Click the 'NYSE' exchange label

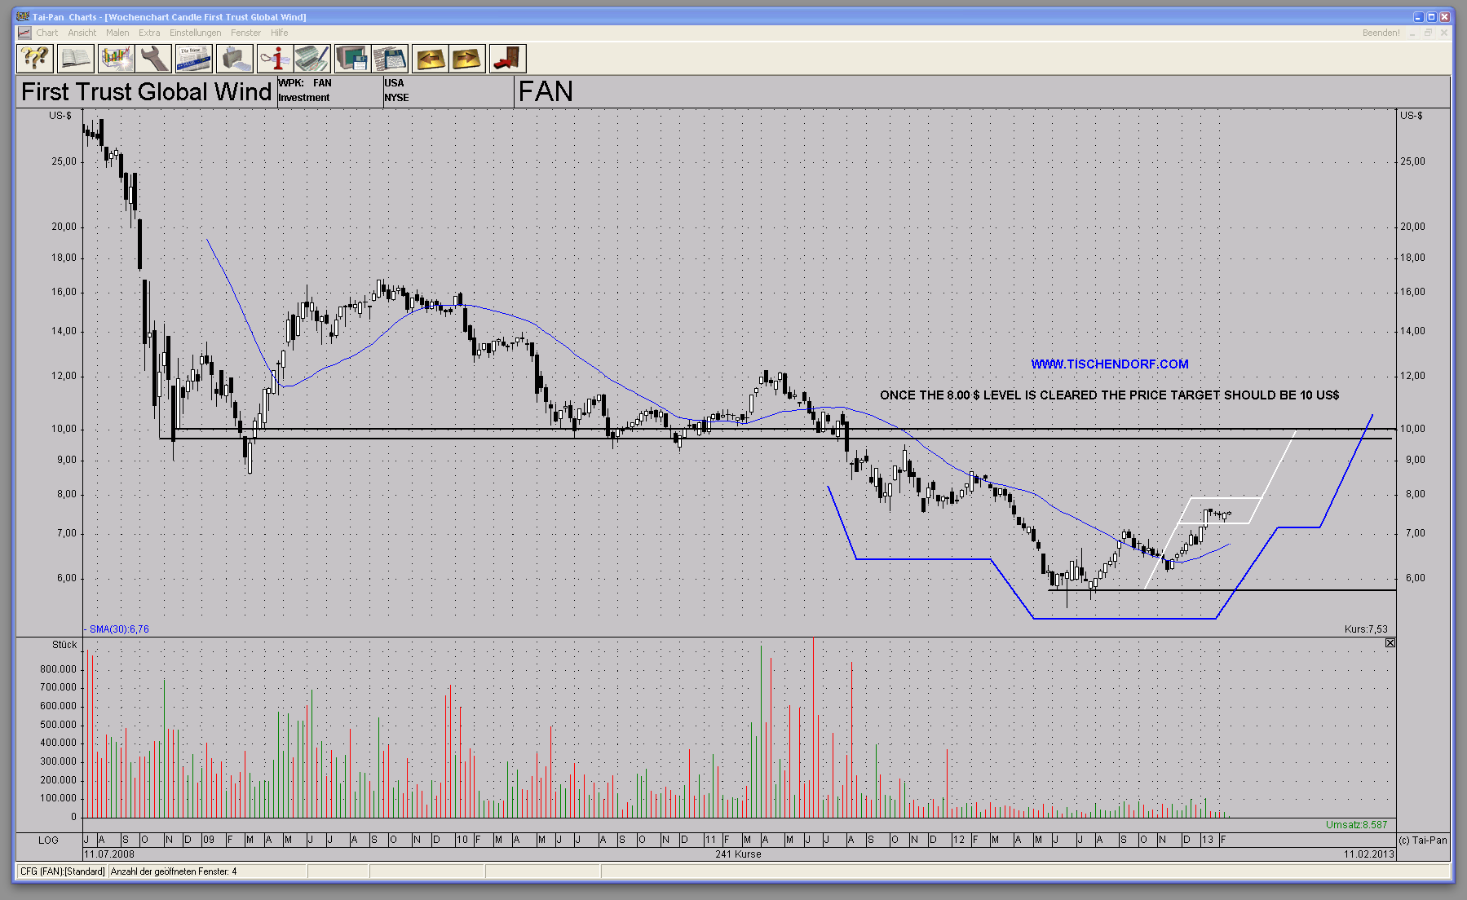click(396, 98)
